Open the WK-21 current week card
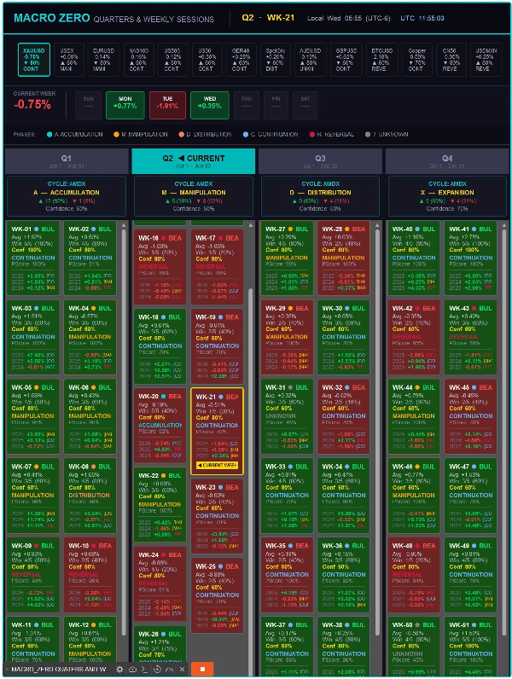512x679 pixels. tap(217, 432)
